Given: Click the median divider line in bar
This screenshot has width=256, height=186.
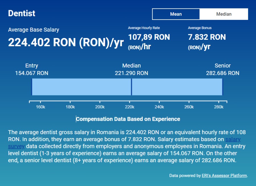Looking at the screenshot, I should 131,87.
